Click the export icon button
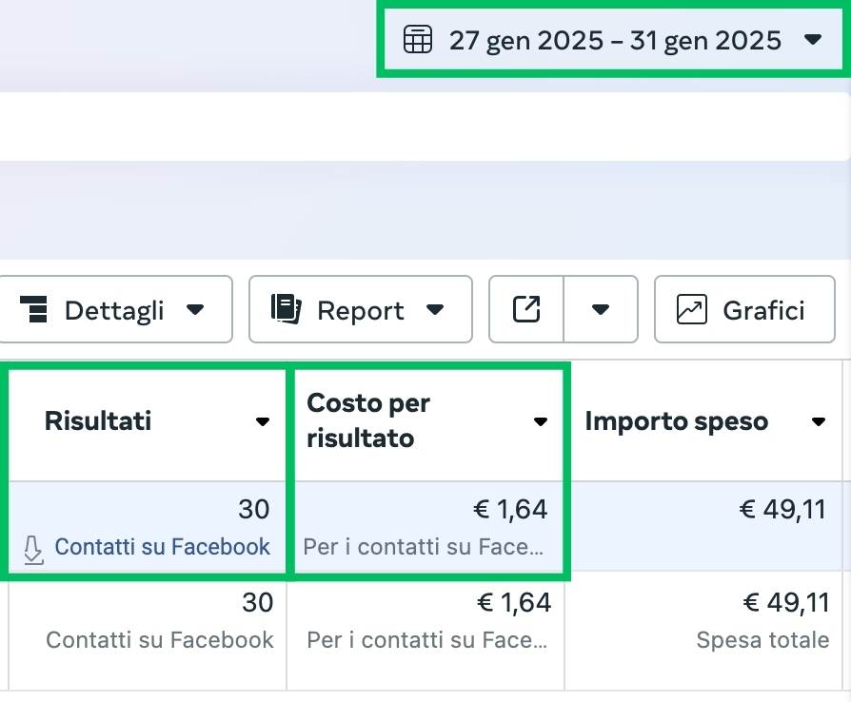 coord(525,308)
